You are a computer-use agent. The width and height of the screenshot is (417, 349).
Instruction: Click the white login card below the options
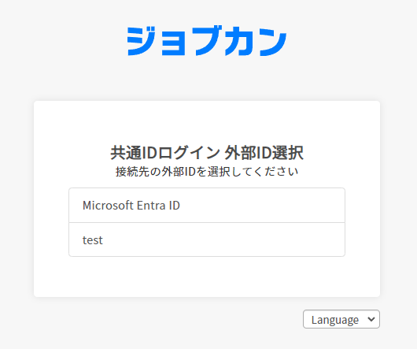[x=207, y=277]
